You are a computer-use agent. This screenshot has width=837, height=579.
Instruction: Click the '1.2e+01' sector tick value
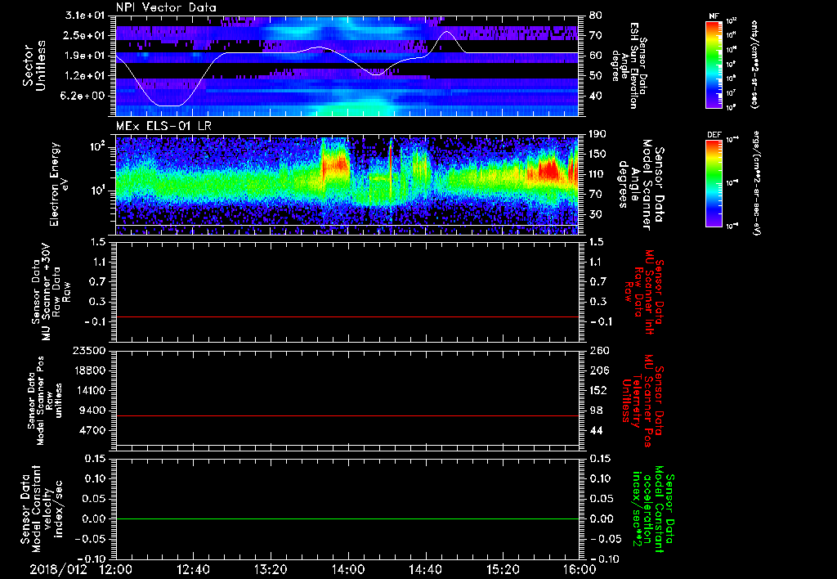(84, 76)
